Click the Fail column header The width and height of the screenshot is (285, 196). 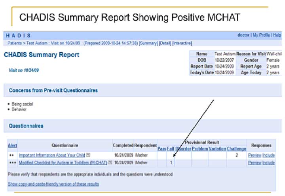(x=171, y=148)
